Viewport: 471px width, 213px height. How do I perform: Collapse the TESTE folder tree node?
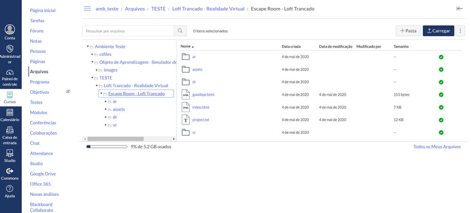click(93, 78)
